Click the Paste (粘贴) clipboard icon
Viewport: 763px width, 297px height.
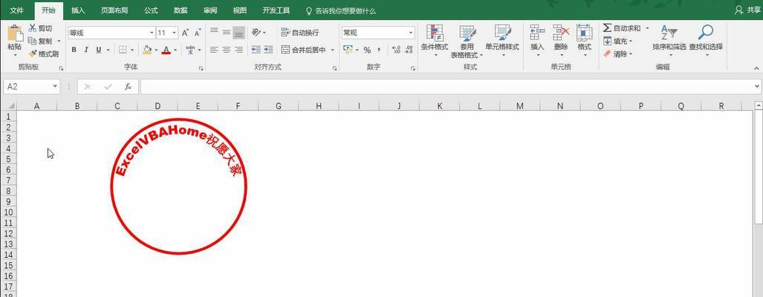[x=15, y=33]
